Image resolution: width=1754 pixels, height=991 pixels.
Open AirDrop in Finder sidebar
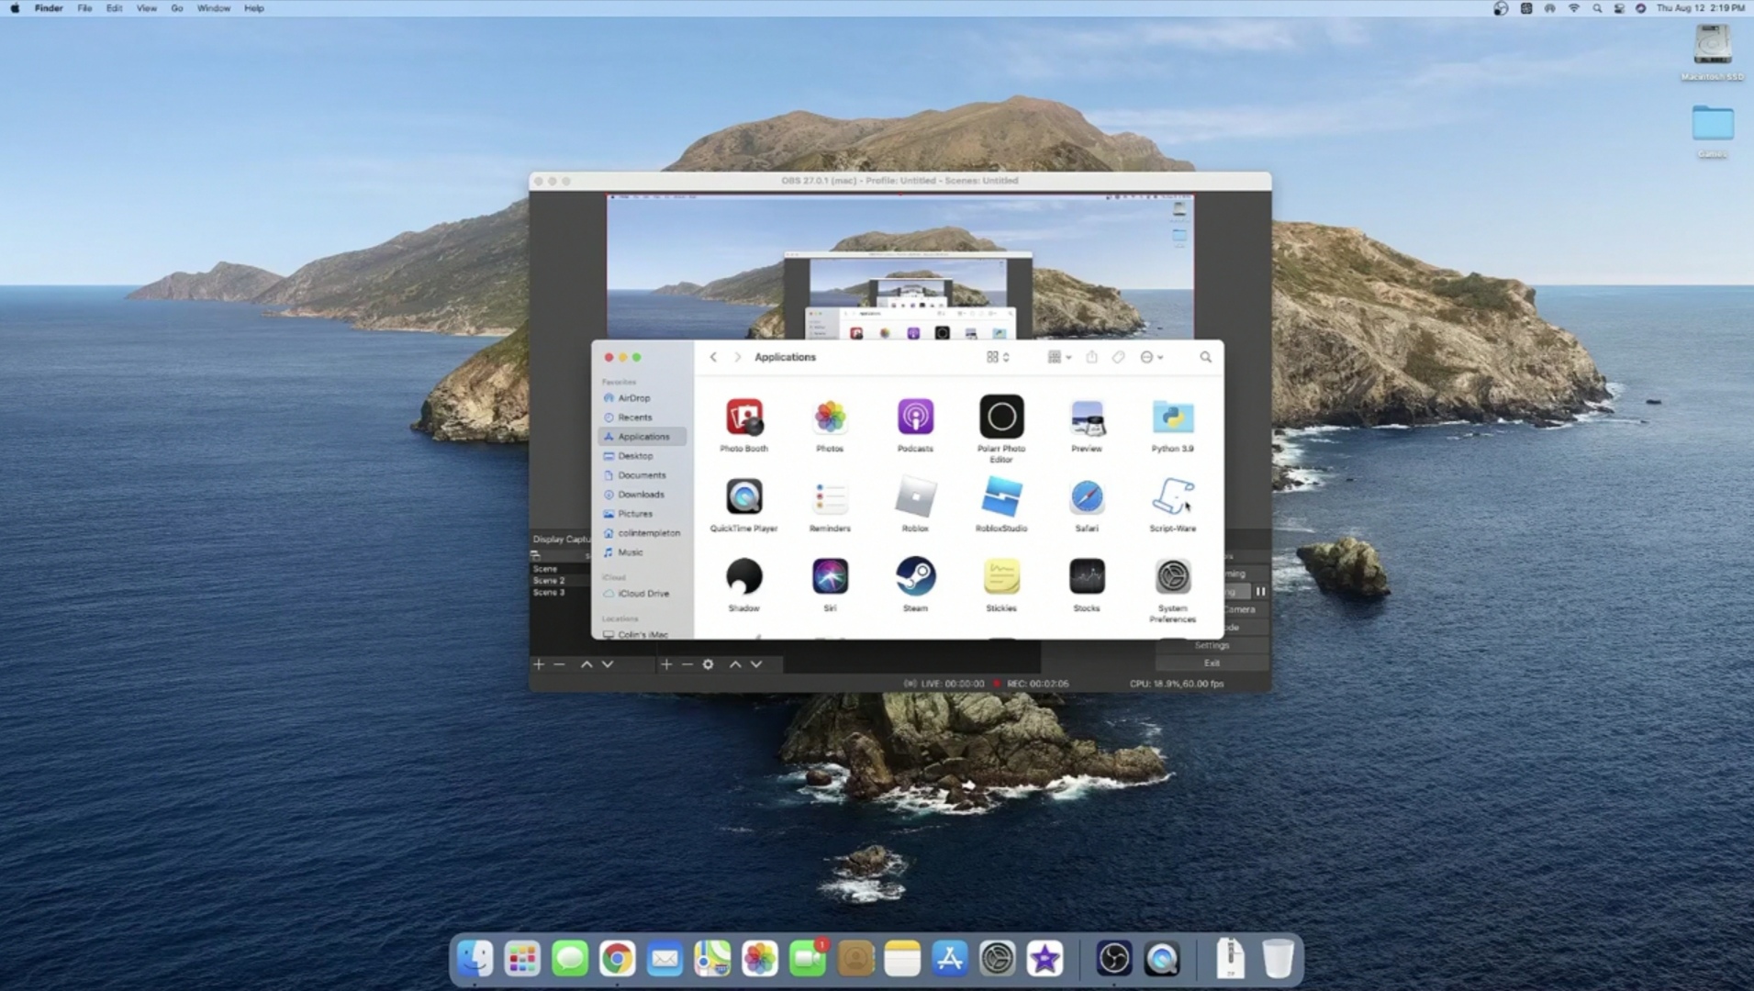click(633, 398)
